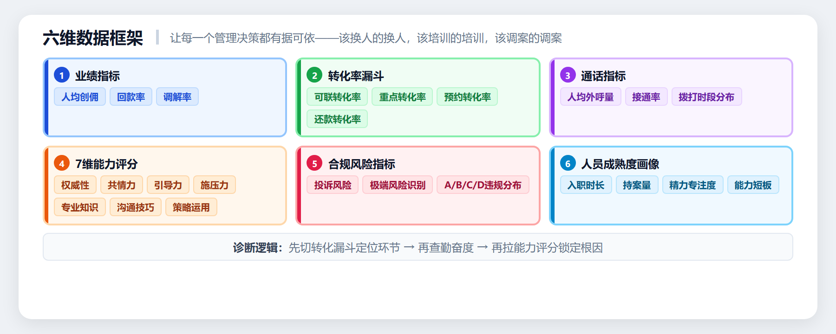Select the 策略运用 tag
This screenshot has width=836, height=334.
click(x=191, y=207)
